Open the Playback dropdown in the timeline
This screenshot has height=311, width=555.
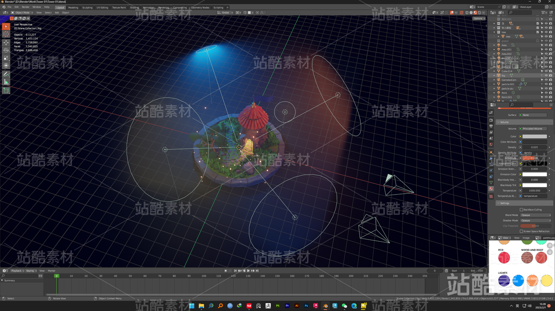click(x=17, y=271)
